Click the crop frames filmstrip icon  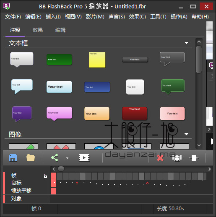coord(177,158)
